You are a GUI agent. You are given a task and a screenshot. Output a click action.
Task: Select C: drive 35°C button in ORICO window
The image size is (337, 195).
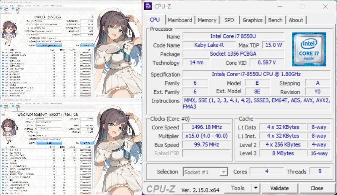coord(6,10)
